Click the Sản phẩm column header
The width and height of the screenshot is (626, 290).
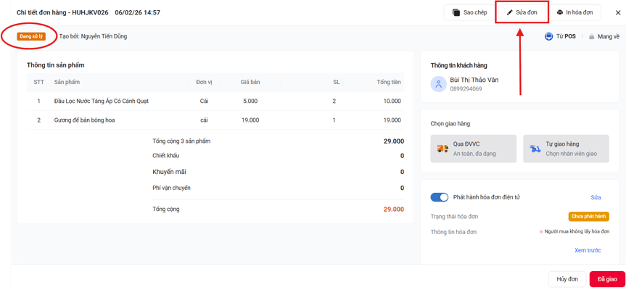pos(67,82)
